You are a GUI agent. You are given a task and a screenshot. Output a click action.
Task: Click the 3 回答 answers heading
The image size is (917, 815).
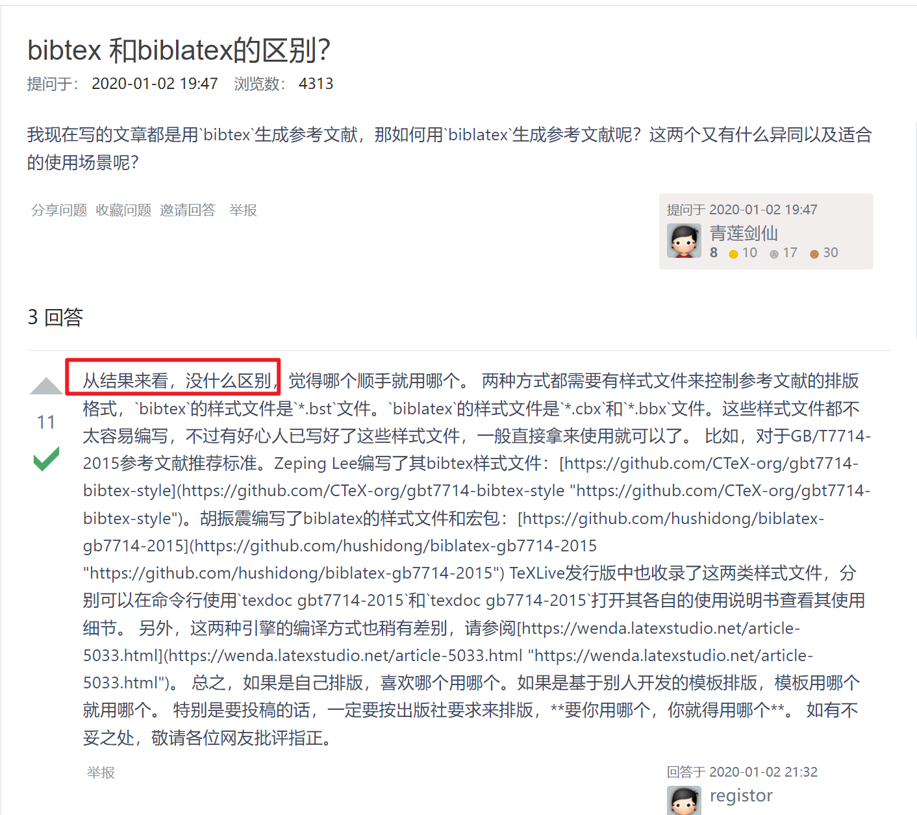[x=55, y=317]
